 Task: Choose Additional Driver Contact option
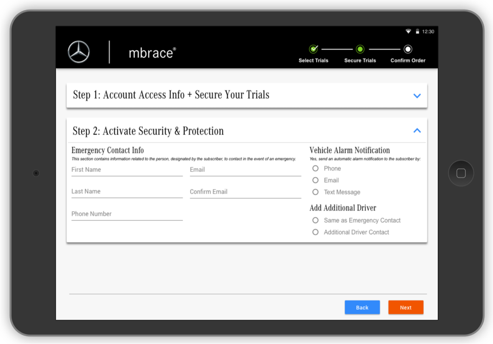pyautogui.click(x=315, y=232)
